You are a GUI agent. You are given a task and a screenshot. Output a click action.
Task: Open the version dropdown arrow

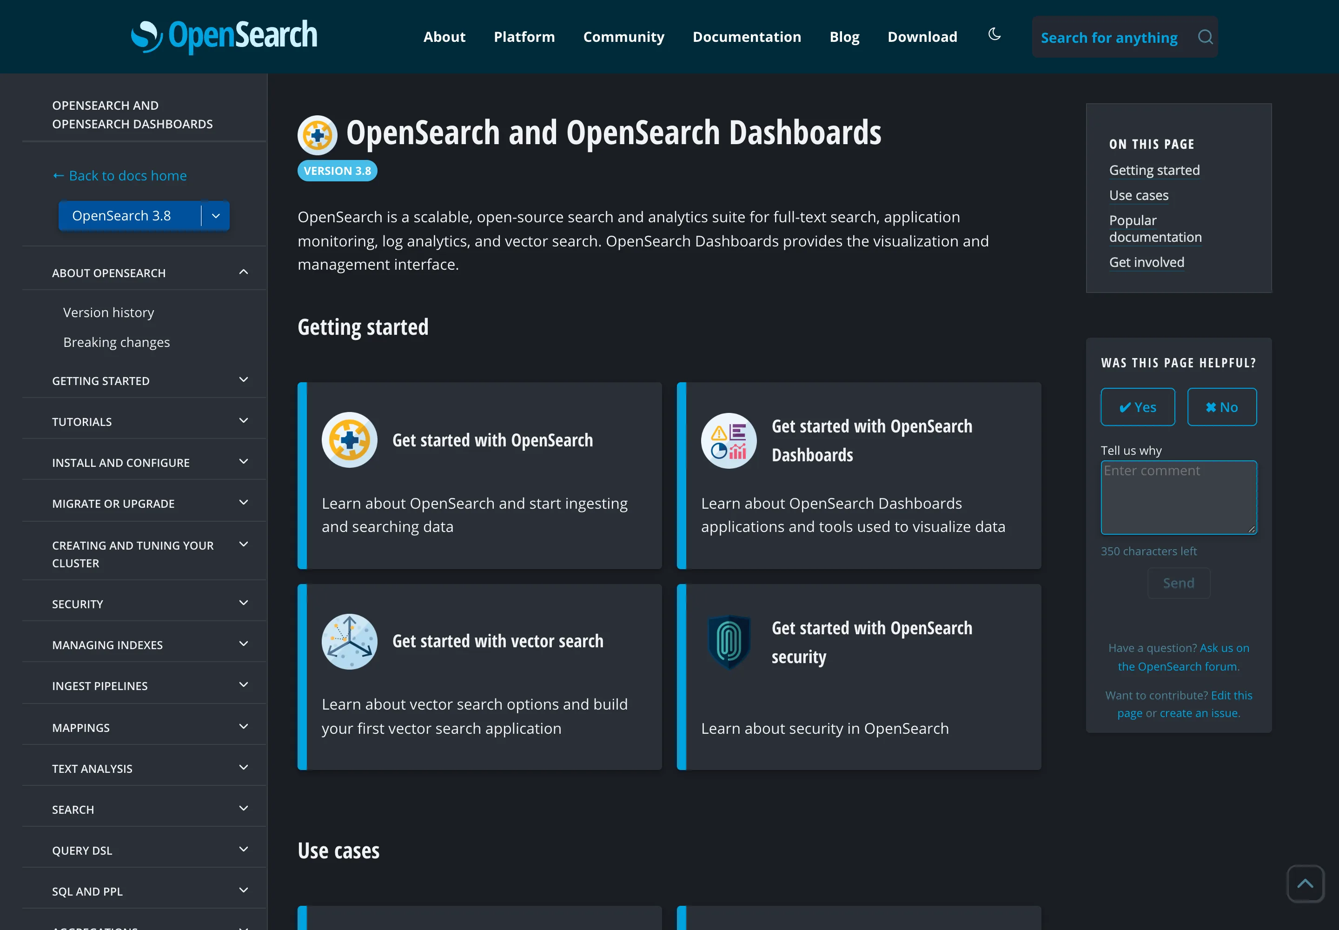point(216,216)
